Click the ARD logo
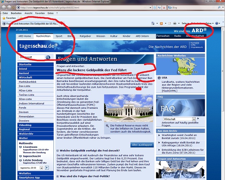This screenshot has width=225, height=180. 199,30
